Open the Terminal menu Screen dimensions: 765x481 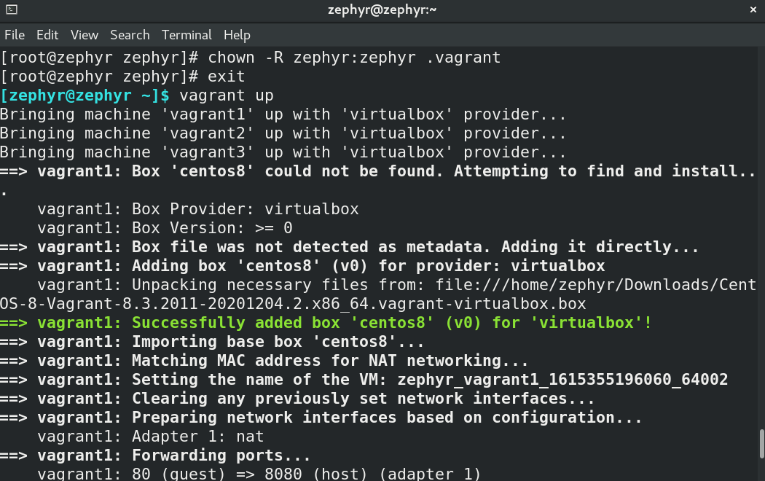pyautogui.click(x=187, y=34)
